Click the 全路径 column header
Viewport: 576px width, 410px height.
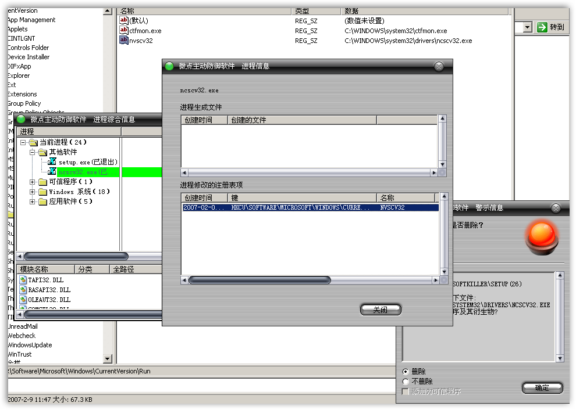tap(136, 269)
